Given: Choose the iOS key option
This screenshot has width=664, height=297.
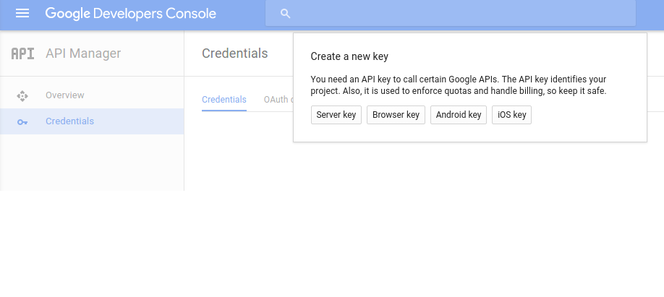Looking at the screenshot, I should coord(511,115).
